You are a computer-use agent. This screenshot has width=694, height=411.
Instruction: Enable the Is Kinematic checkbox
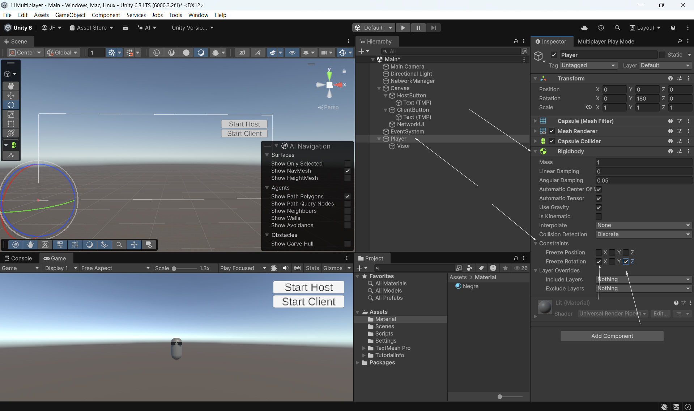[x=599, y=217]
